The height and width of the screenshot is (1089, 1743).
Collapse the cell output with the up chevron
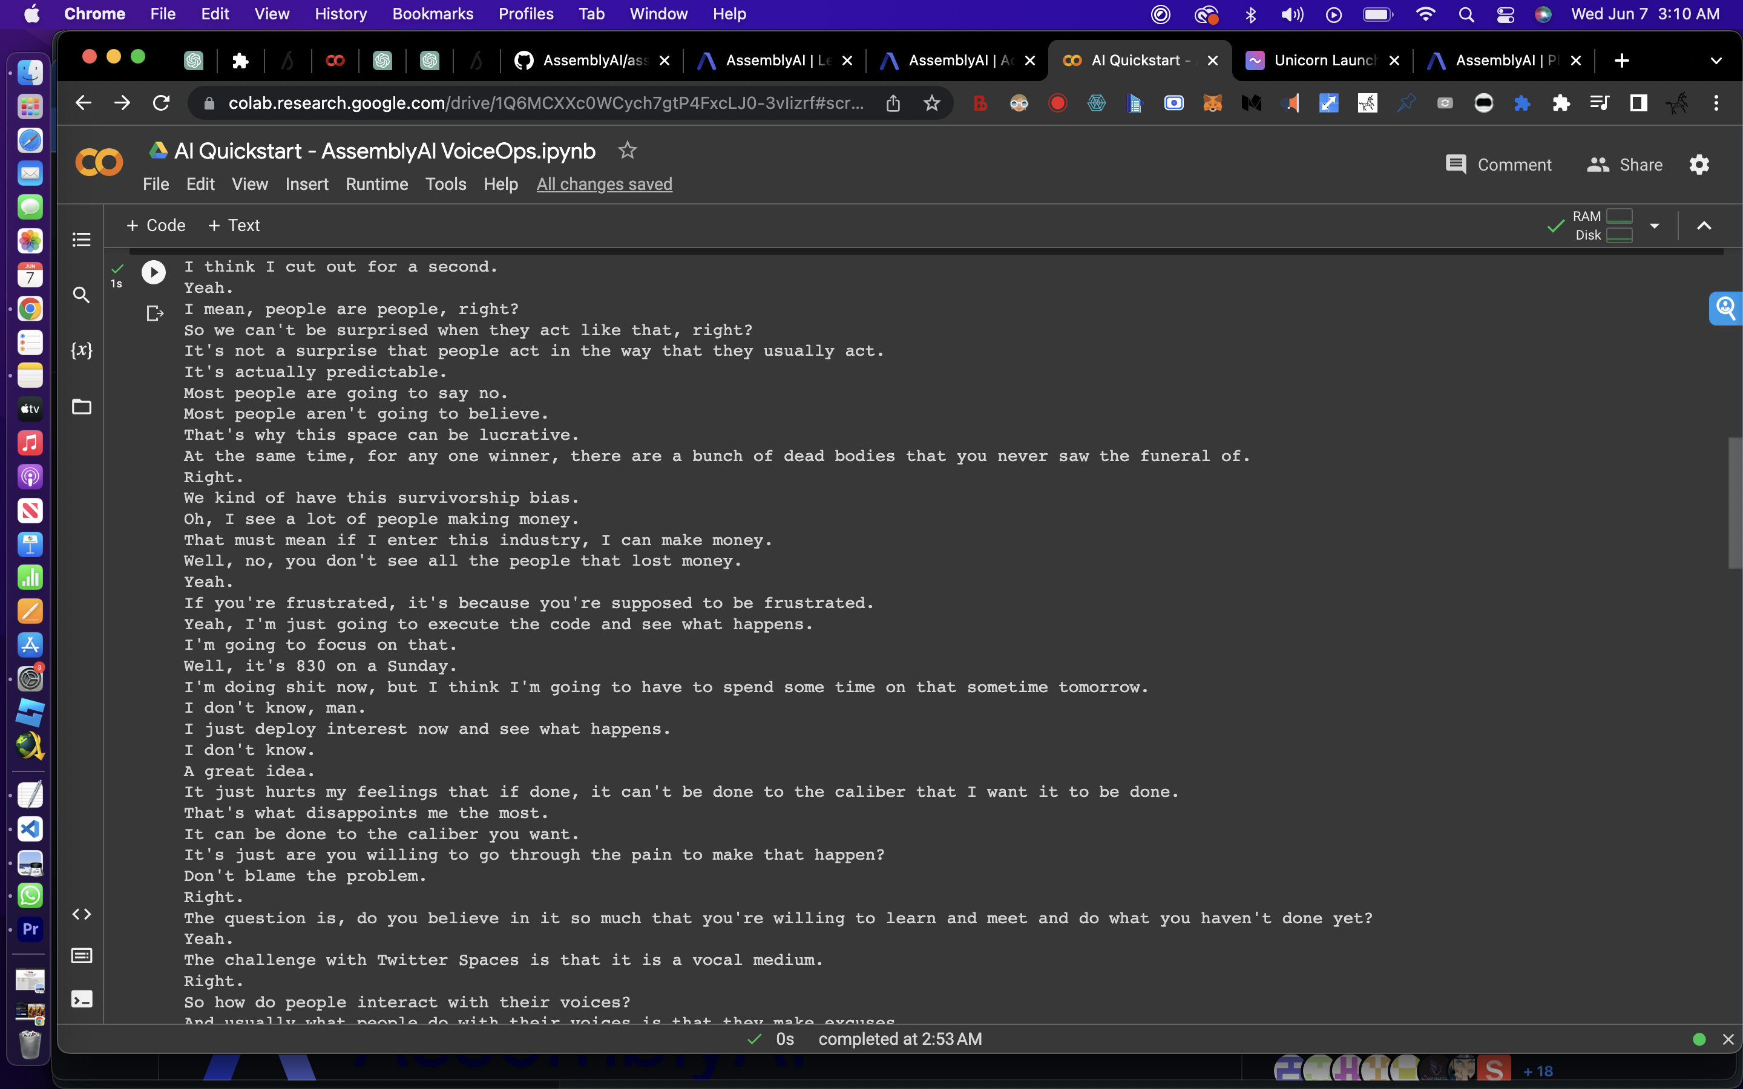point(1704,224)
